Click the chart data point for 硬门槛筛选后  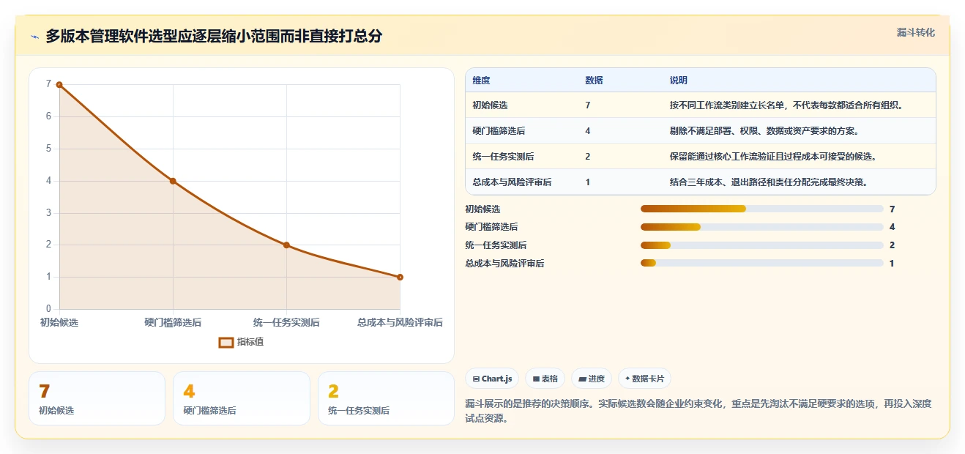173,181
